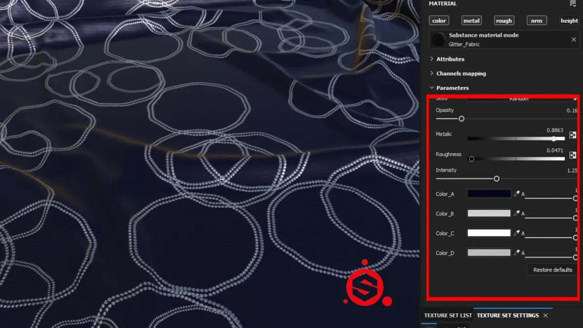583x328 pixels.
Task: Click the Color_C alpha slider
Action: tap(551, 238)
